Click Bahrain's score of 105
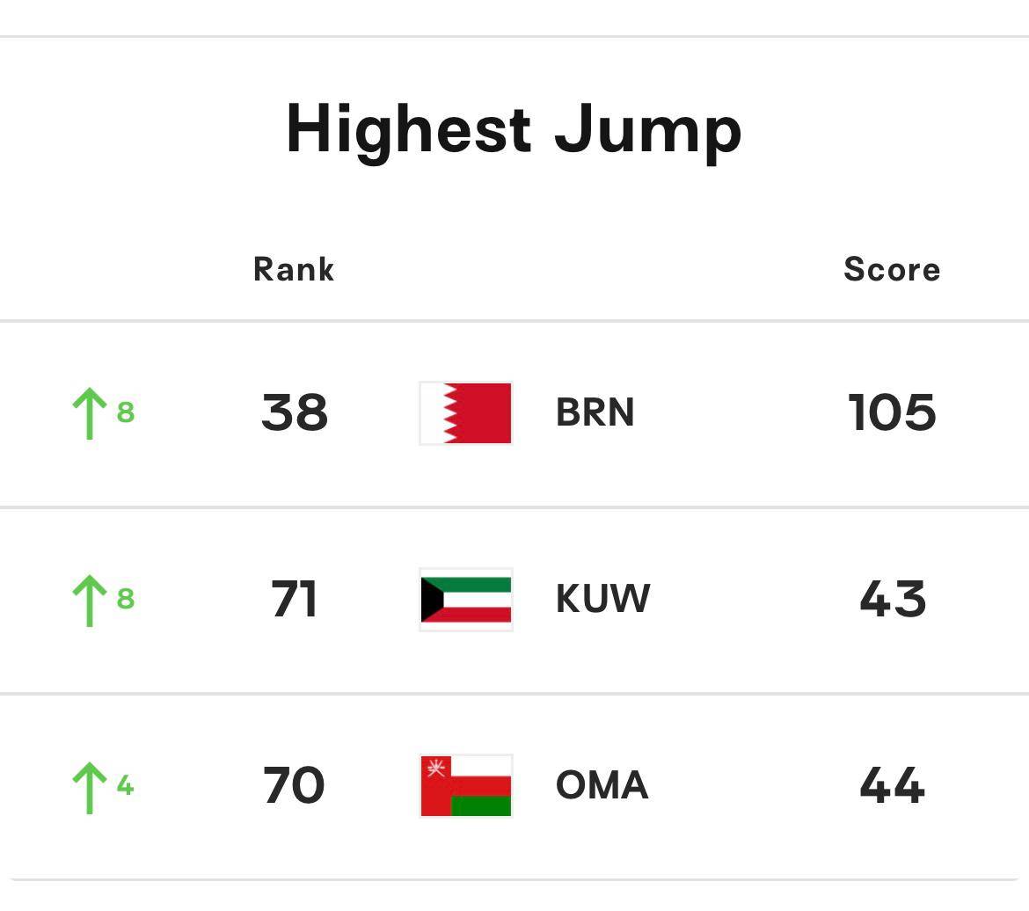The width and height of the screenshot is (1029, 911). pyautogui.click(x=892, y=413)
